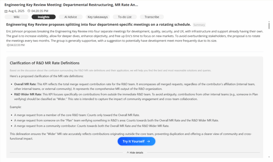Viewport: 273px width, 162px height.
Task: Show the To-do List tab
Action: click(125, 17)
